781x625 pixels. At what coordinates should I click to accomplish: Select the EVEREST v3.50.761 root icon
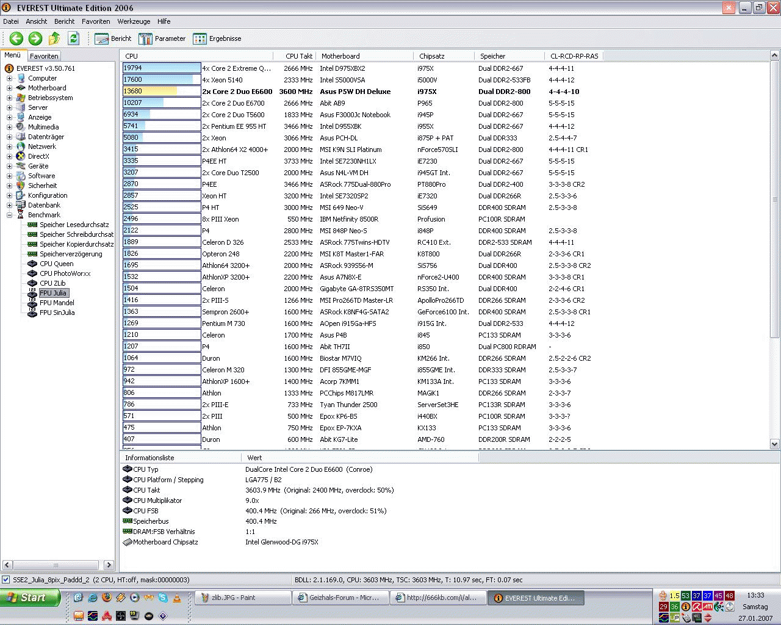(9, 68)
